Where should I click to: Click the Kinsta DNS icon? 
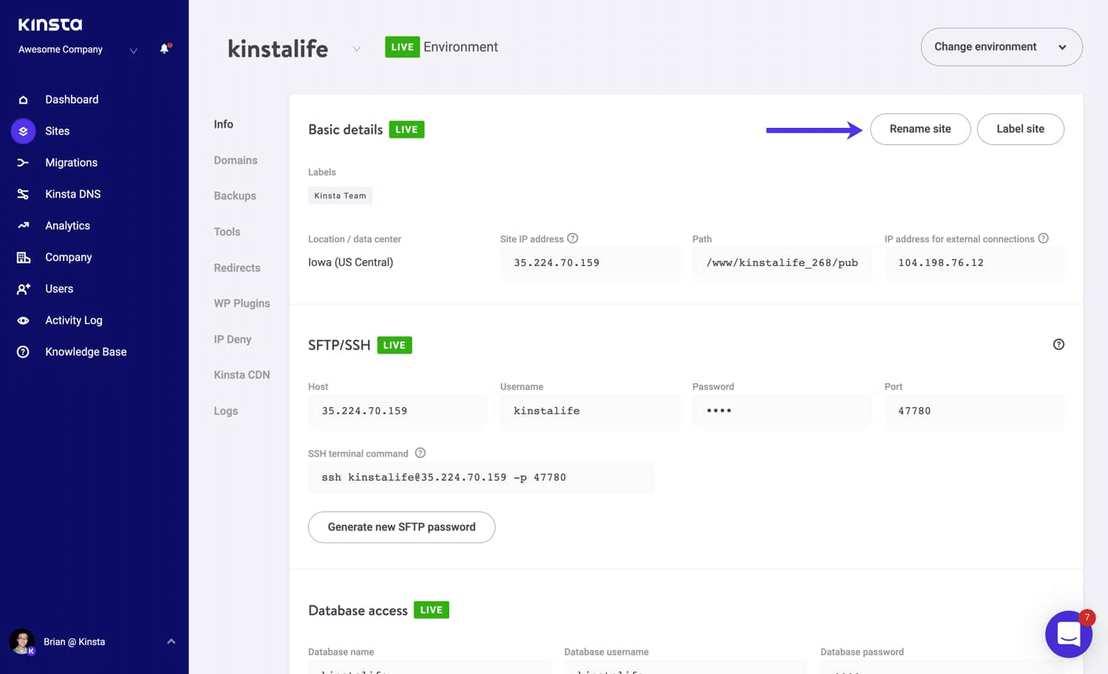(x=23, y=194)
